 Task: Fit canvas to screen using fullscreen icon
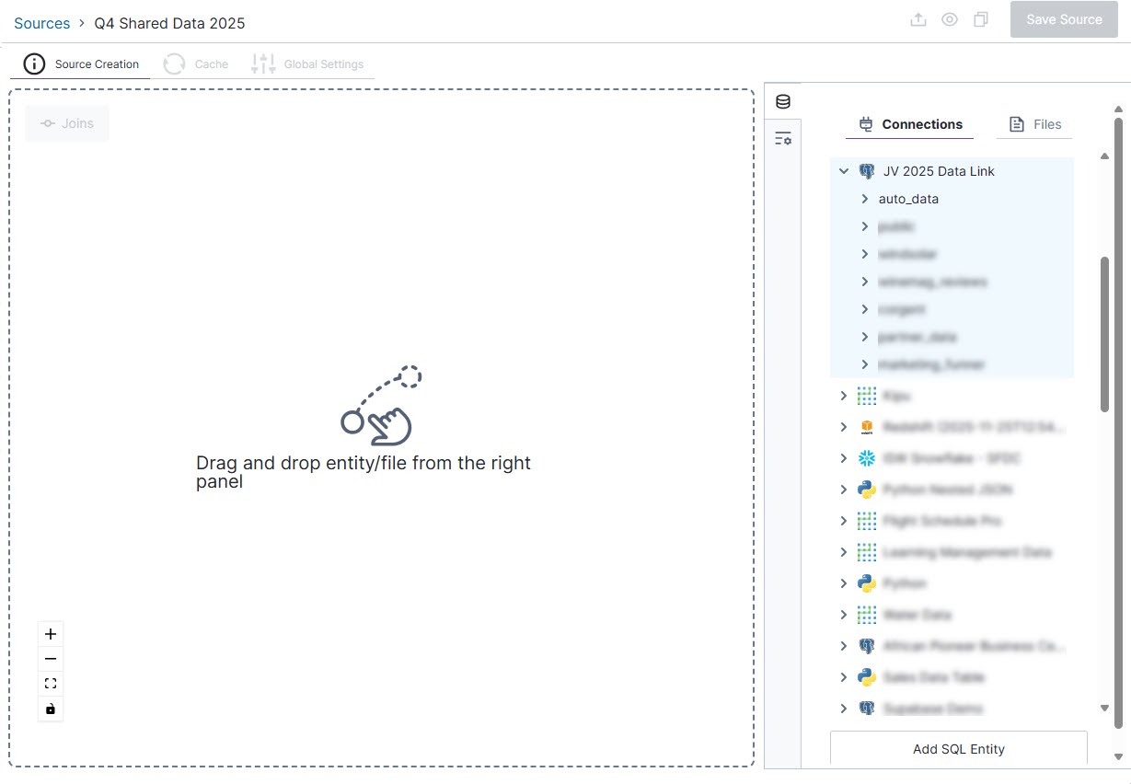pyautogui.click(x=51, y=684)
